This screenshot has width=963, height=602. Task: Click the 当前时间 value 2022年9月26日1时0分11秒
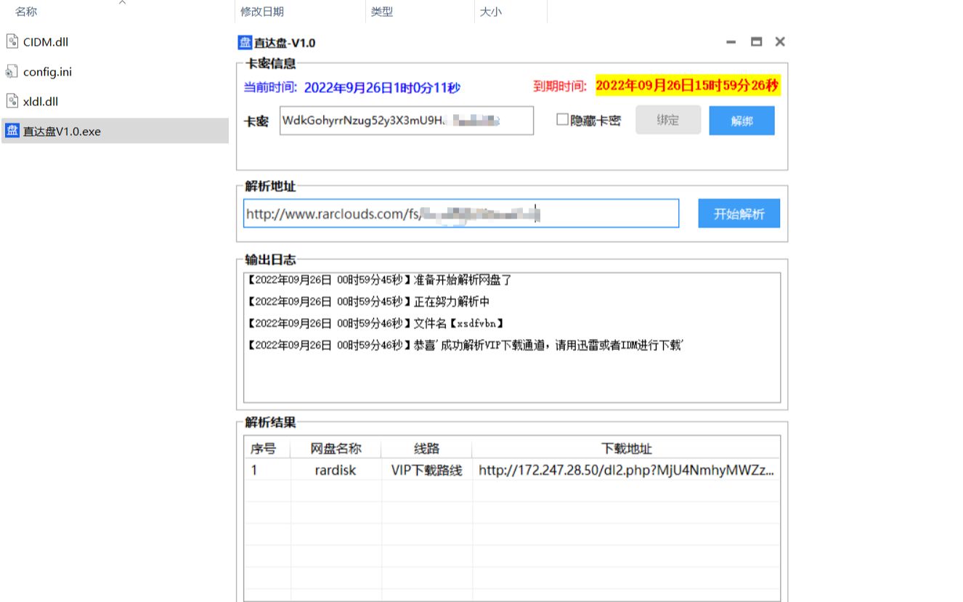tap(382, 88)
